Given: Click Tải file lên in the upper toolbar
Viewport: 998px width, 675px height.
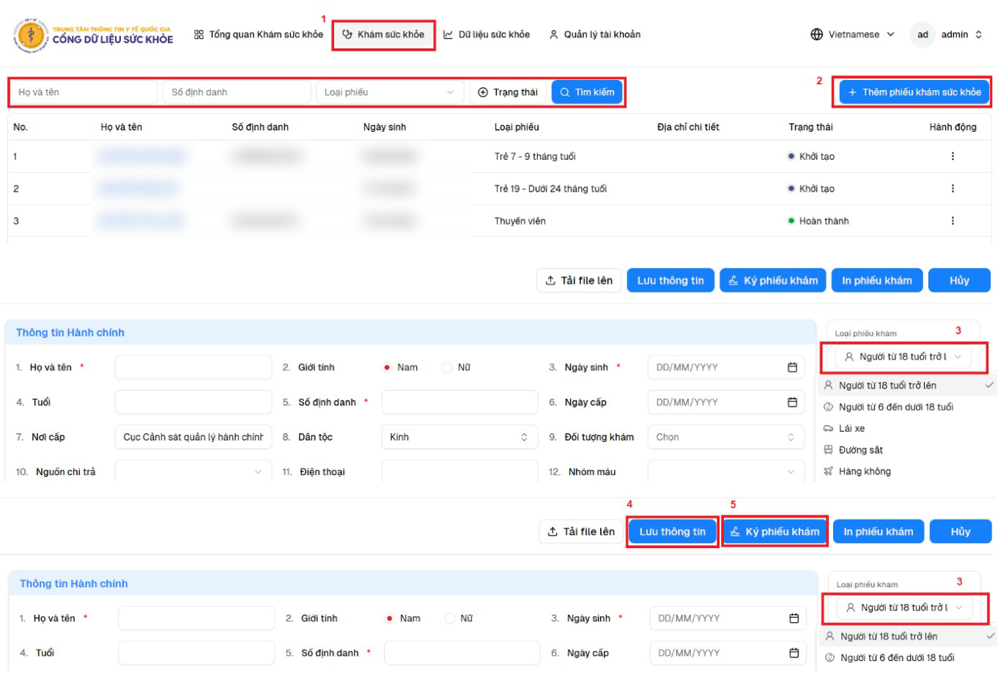Looking at the screenshot, I should (579, 281).
